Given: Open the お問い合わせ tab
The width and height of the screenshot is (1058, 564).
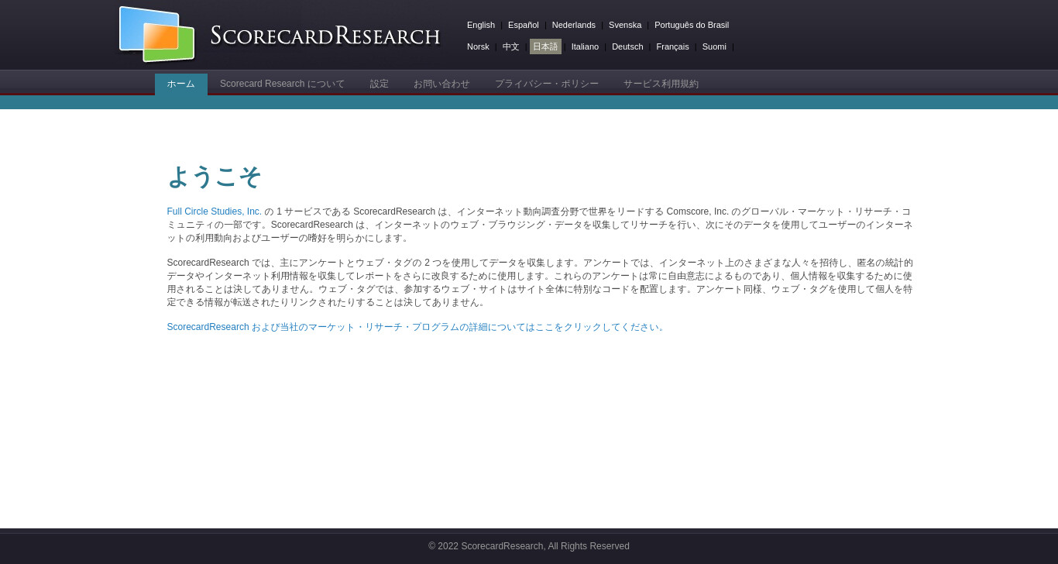Looking at the screenshot, I should [441, 84].
